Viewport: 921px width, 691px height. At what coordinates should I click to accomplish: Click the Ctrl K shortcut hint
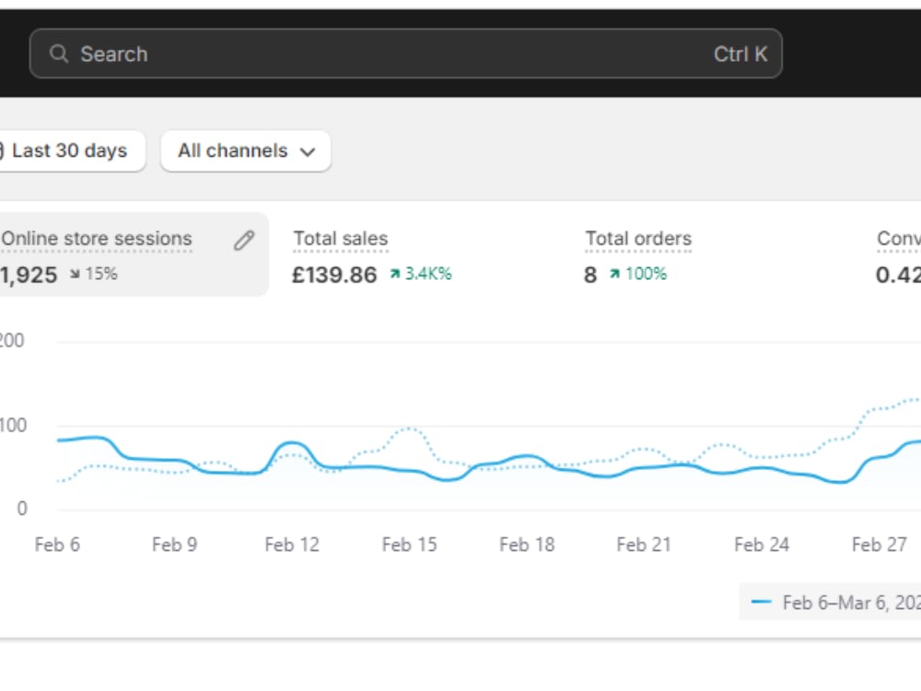tap(740, 54)
